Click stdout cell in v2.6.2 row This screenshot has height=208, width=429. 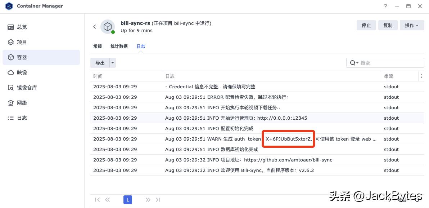pos(391,170)
